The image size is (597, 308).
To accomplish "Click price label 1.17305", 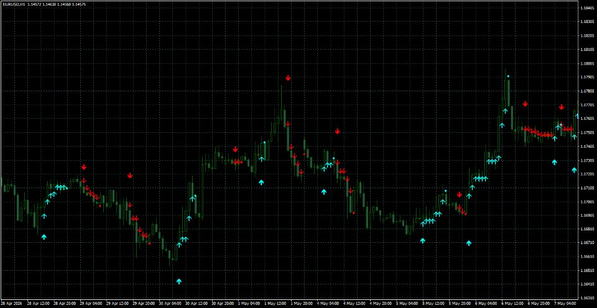I will (586, 160).
